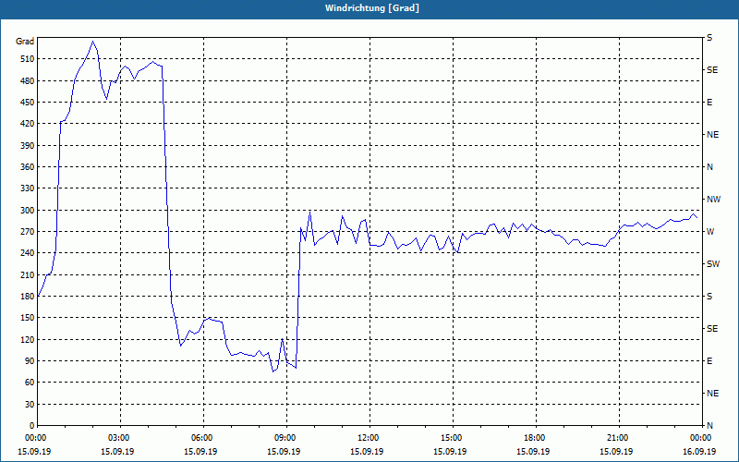Select the 16.09.19 date label
The width and height of the screenshot is (739, 462).
699,451
